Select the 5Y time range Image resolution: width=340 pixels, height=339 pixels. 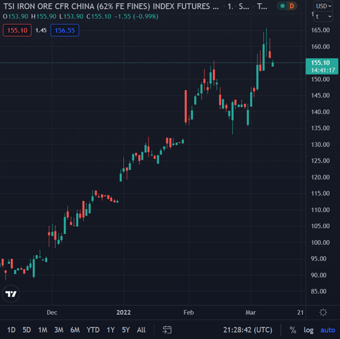[x=126, y=330]
